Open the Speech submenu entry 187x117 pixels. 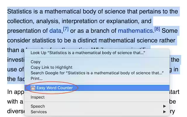(38, 106)
